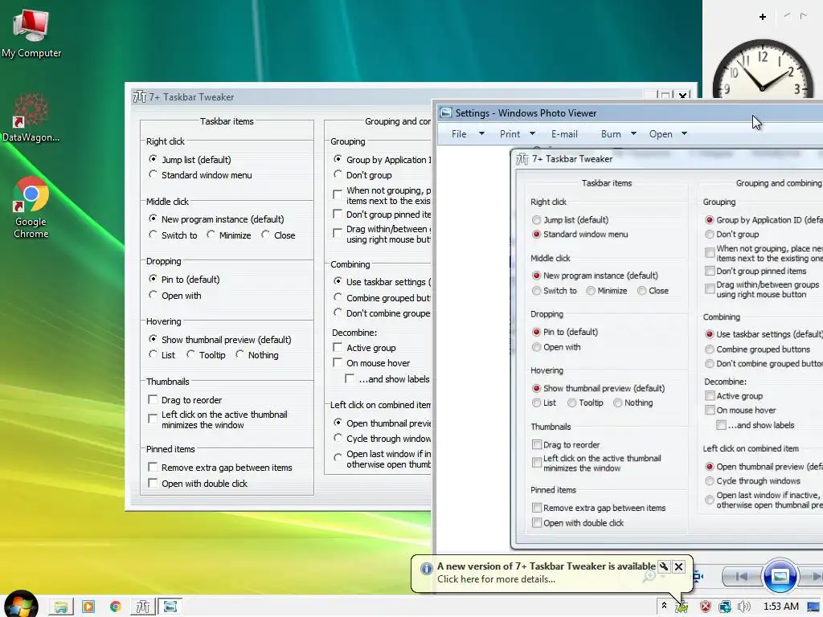
Task: Open the File menu in Photo Viewer
Action: [x=459, y=134]
